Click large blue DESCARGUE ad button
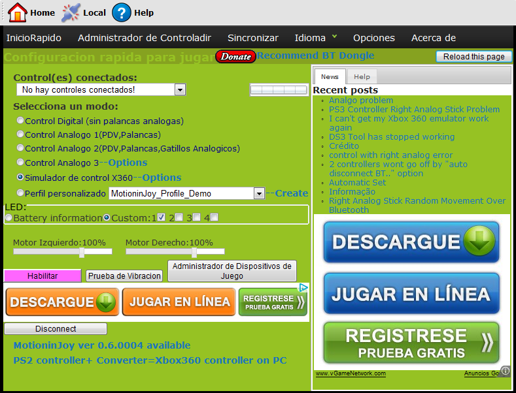This screenshot has height=393, width=516. [411, 242]
